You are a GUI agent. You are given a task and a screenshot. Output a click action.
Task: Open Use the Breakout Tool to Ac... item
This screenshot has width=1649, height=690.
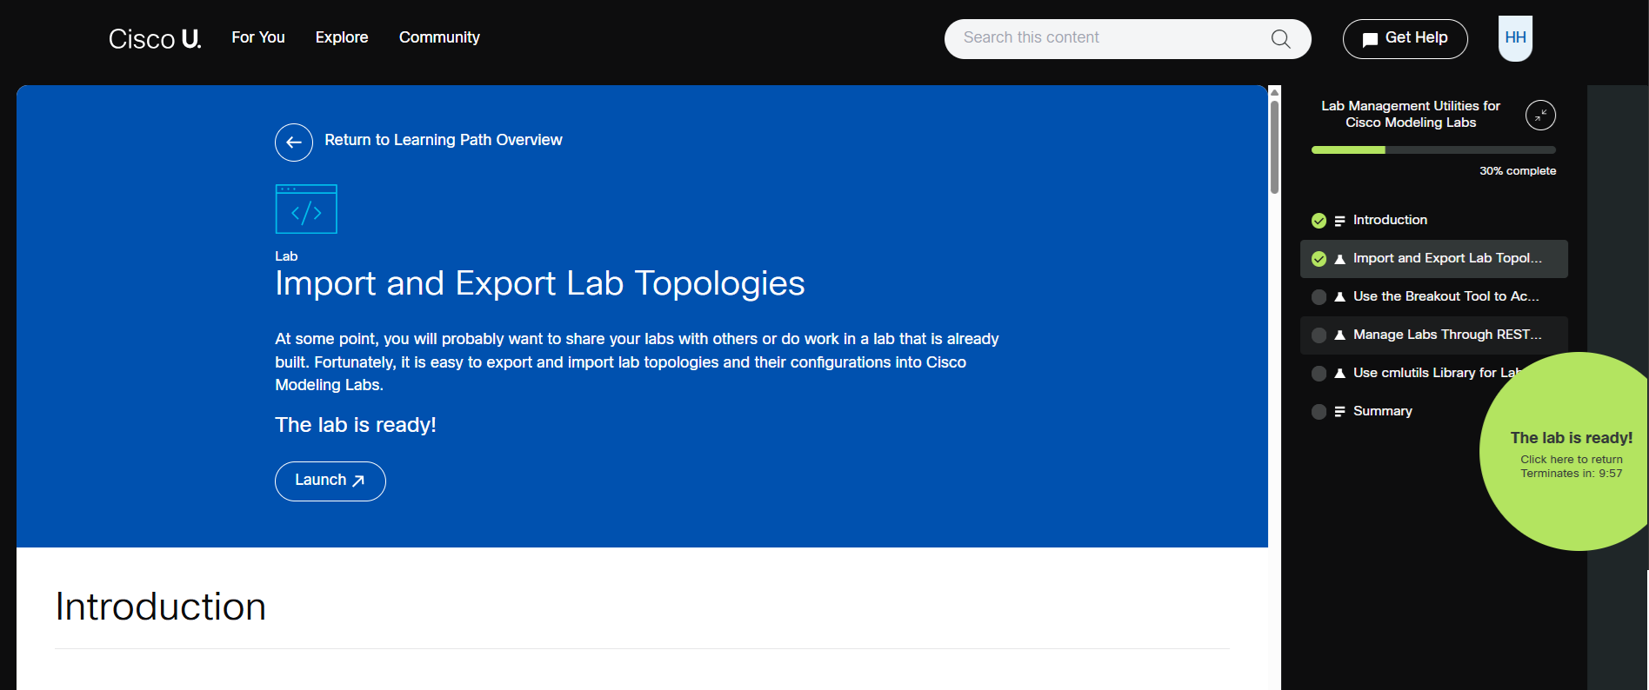[1433, 297]
